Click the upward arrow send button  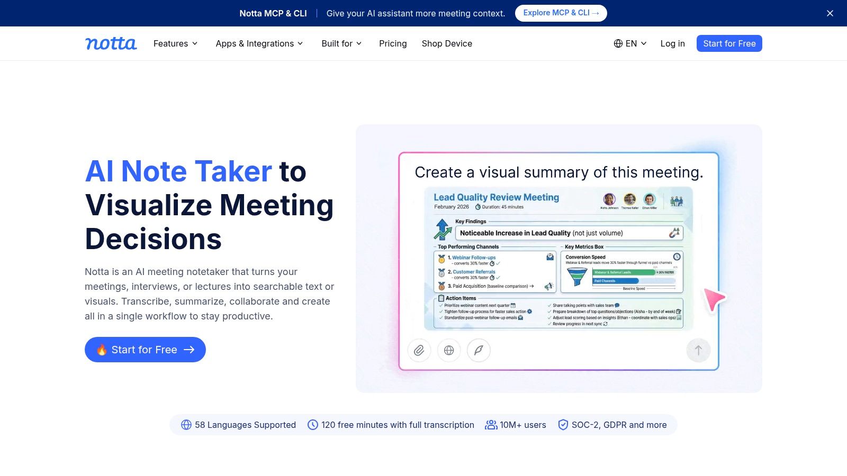(x=698, y=350)
